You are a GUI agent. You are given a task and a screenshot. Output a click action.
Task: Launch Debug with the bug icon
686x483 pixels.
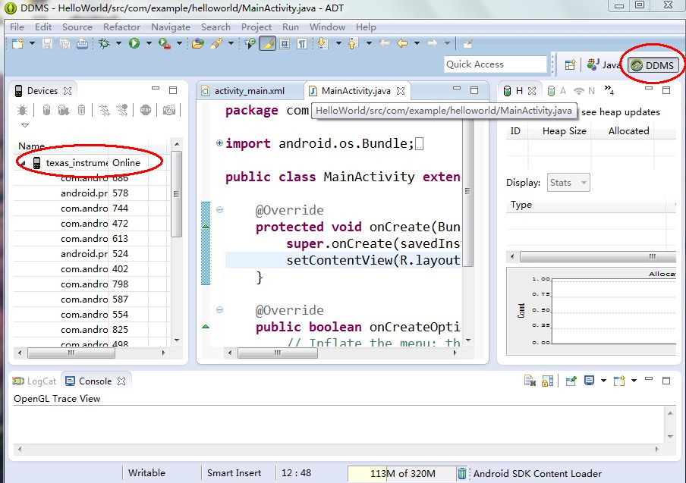pyautogui.click(x=104, y=43)
